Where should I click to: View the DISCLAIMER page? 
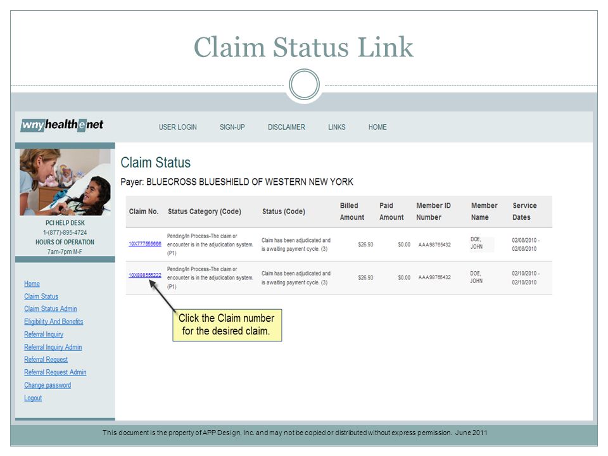point(286,127)
